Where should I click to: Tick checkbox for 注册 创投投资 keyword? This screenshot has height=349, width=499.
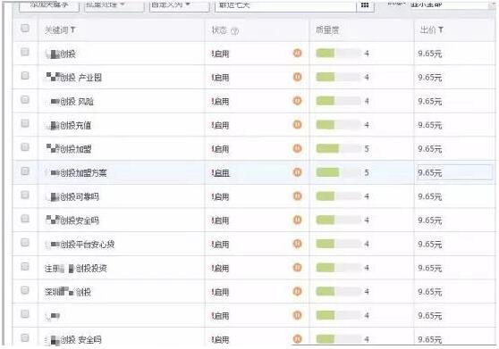25,266
